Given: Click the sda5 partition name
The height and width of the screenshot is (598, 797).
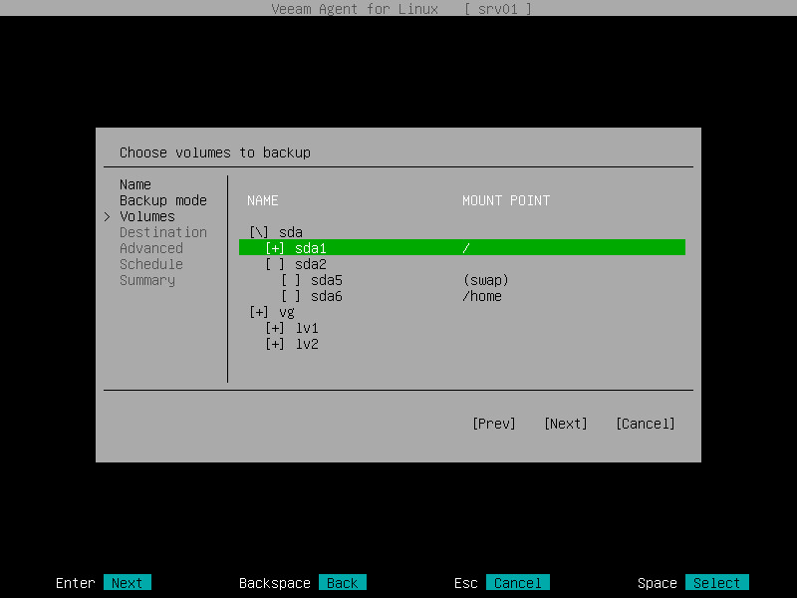Looking at the screenshot, I should point(327,280).
